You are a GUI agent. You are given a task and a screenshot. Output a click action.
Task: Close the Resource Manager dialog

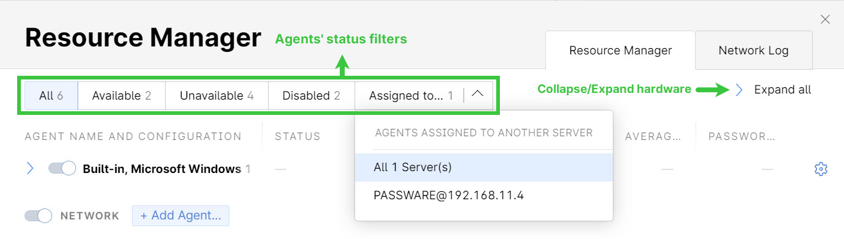825,20
